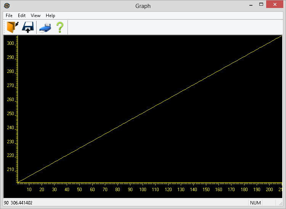The image size is (286, 209).
Task: Click the 100 label on the X-axis
Action: click(143, 190)
